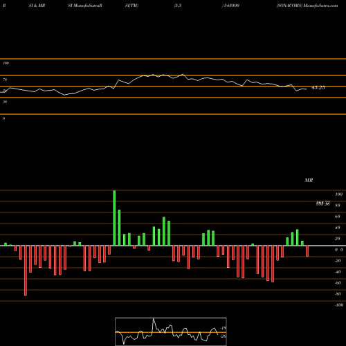Click the -20 label on the MR axis
The height and width of the screenshot is (346, 346).
338,261
